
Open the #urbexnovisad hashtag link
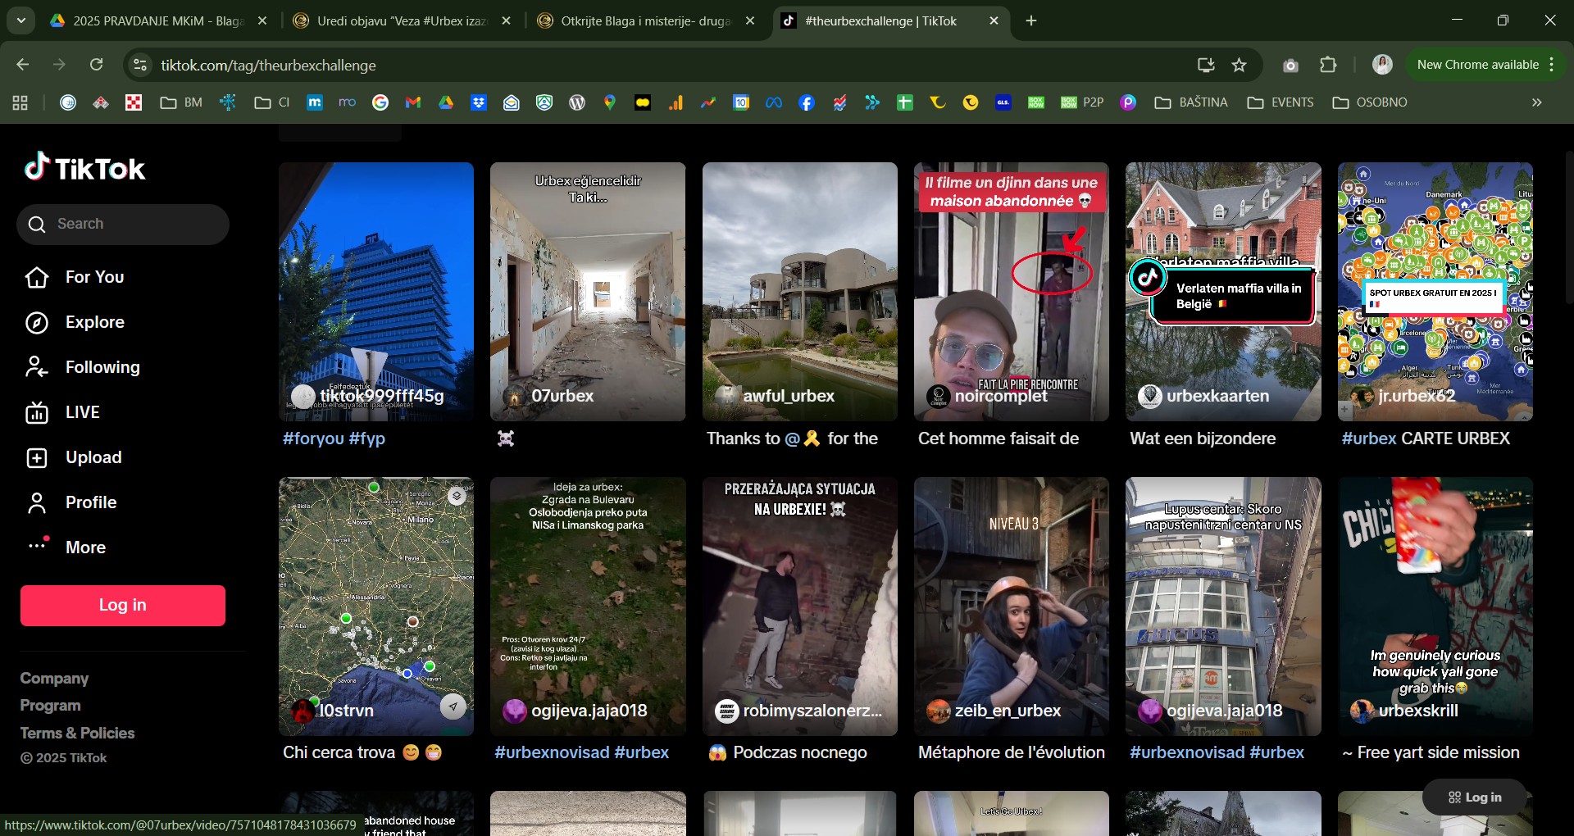tap(552, 752)
